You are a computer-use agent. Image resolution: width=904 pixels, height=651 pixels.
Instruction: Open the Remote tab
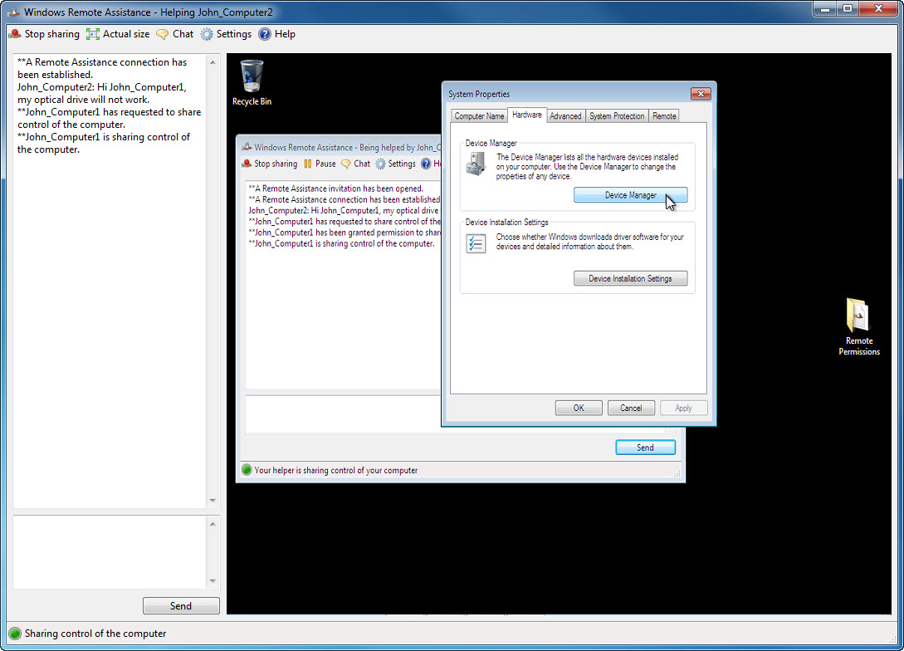coord(664,116)
